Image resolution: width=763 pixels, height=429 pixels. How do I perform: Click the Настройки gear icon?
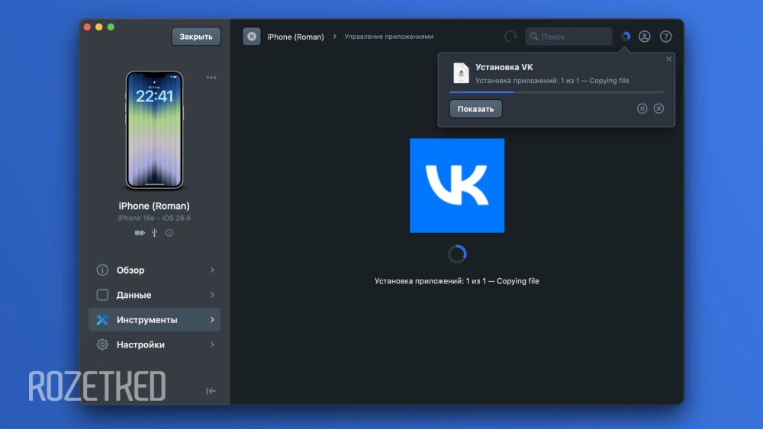coord(102,344)
